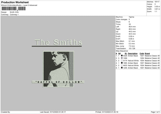
Task: Click the Brand column header
Action: (147, 54)
